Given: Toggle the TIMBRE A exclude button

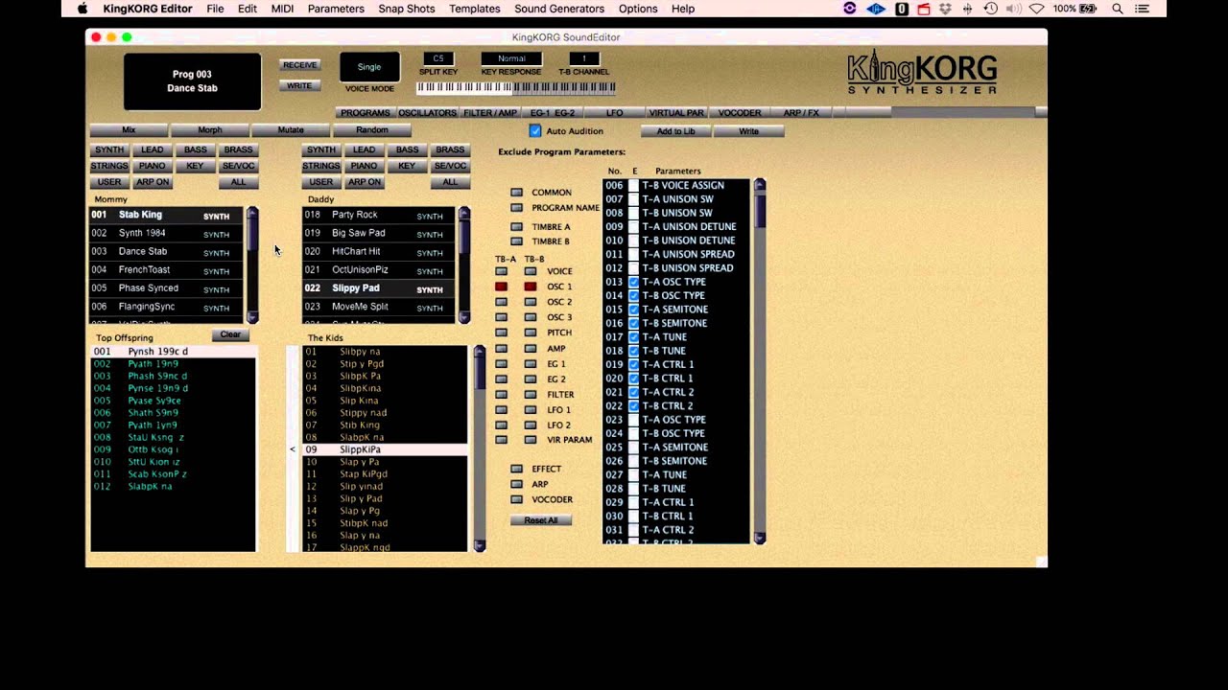Looking at the screenshot, I should pyautogui.click(x=516, y=227).
